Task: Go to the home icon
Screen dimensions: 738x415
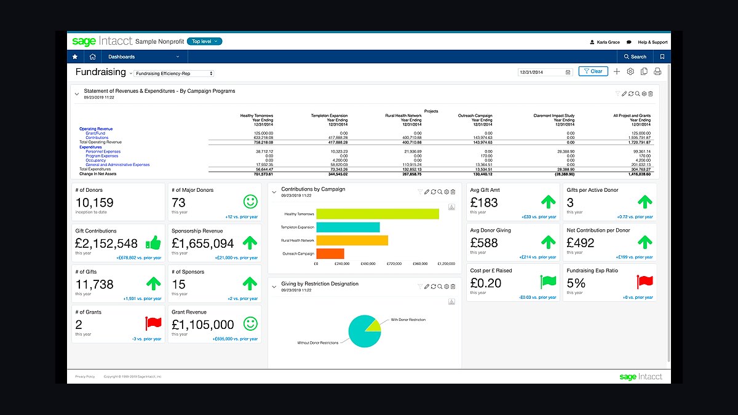Action: 92,57
